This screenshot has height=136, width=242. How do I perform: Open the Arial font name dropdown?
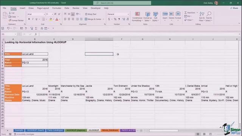click(x=44, y=14)
